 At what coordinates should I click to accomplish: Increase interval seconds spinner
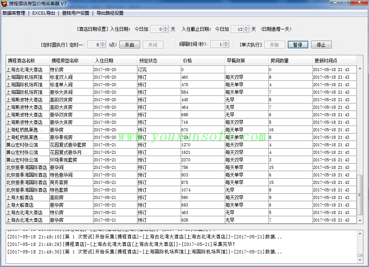coord(226,42)
